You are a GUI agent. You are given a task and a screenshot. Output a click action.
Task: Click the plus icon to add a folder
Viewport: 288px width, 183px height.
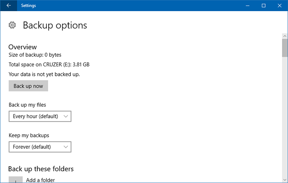pyautogui.click(x=15, y=180)
